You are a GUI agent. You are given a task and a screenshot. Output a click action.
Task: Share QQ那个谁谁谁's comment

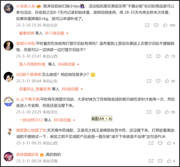coord(149,81)
